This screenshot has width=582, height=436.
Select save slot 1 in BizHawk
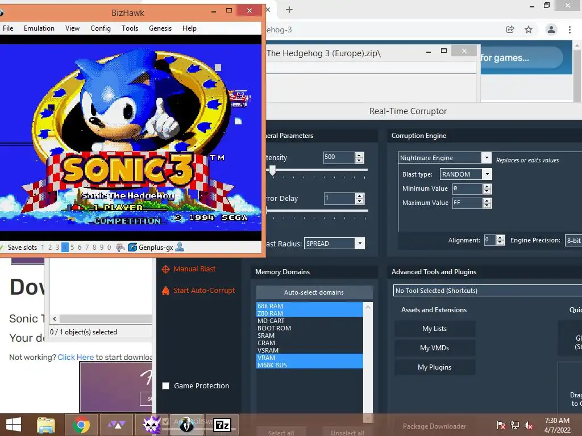click(43, 248)
